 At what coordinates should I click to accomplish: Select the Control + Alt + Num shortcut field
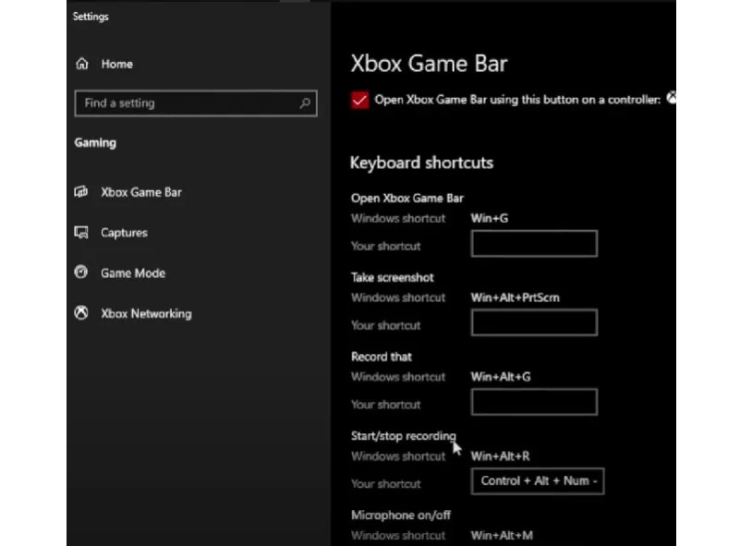click(538, 481)
